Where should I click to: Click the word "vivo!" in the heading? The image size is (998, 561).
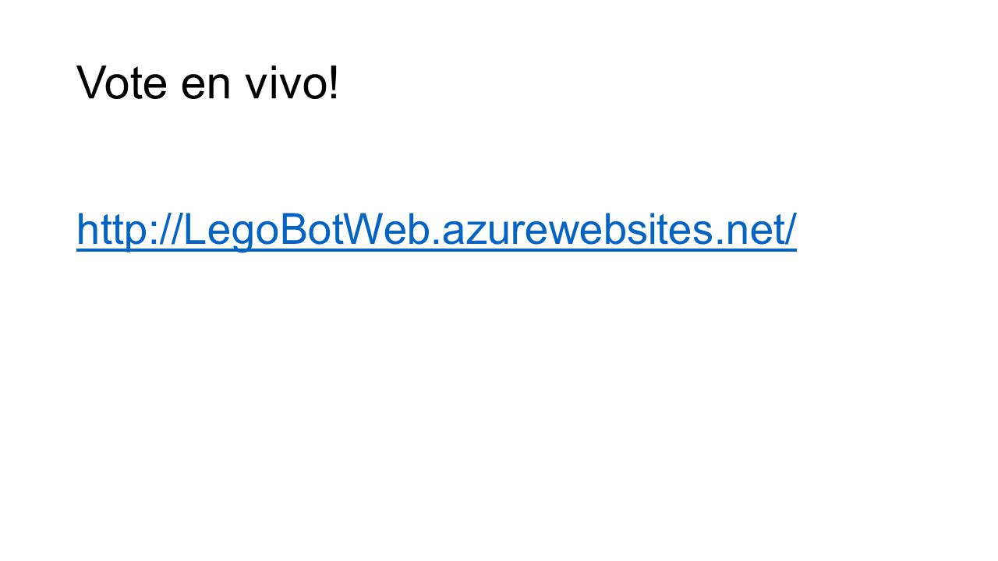pos(293,83)
